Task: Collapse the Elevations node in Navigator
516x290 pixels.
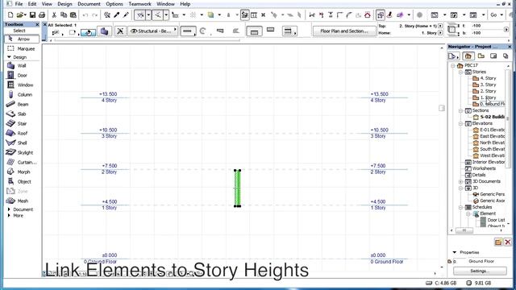Action: 460,123
